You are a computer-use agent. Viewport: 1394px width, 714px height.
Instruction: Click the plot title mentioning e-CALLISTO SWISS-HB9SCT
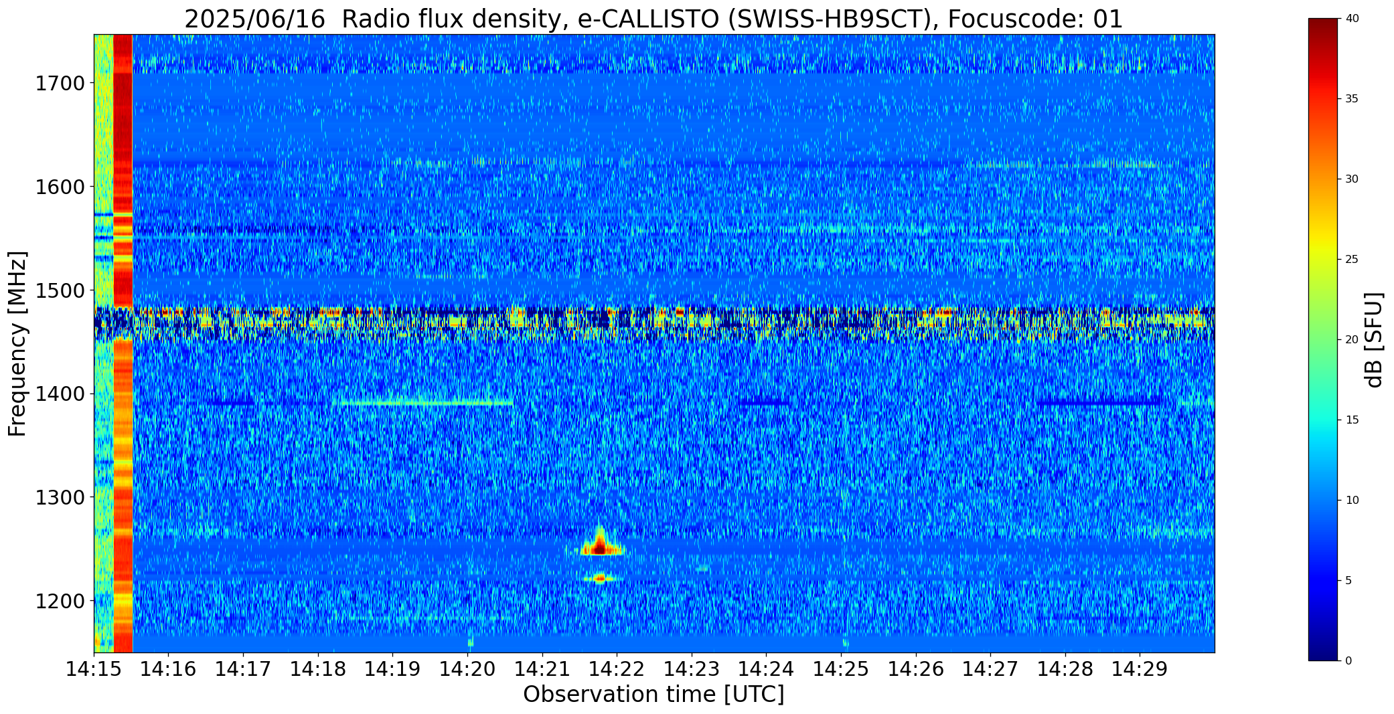point(653,19)
